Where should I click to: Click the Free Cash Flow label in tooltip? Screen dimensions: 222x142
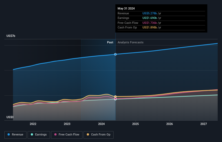[x=128, y=23]
